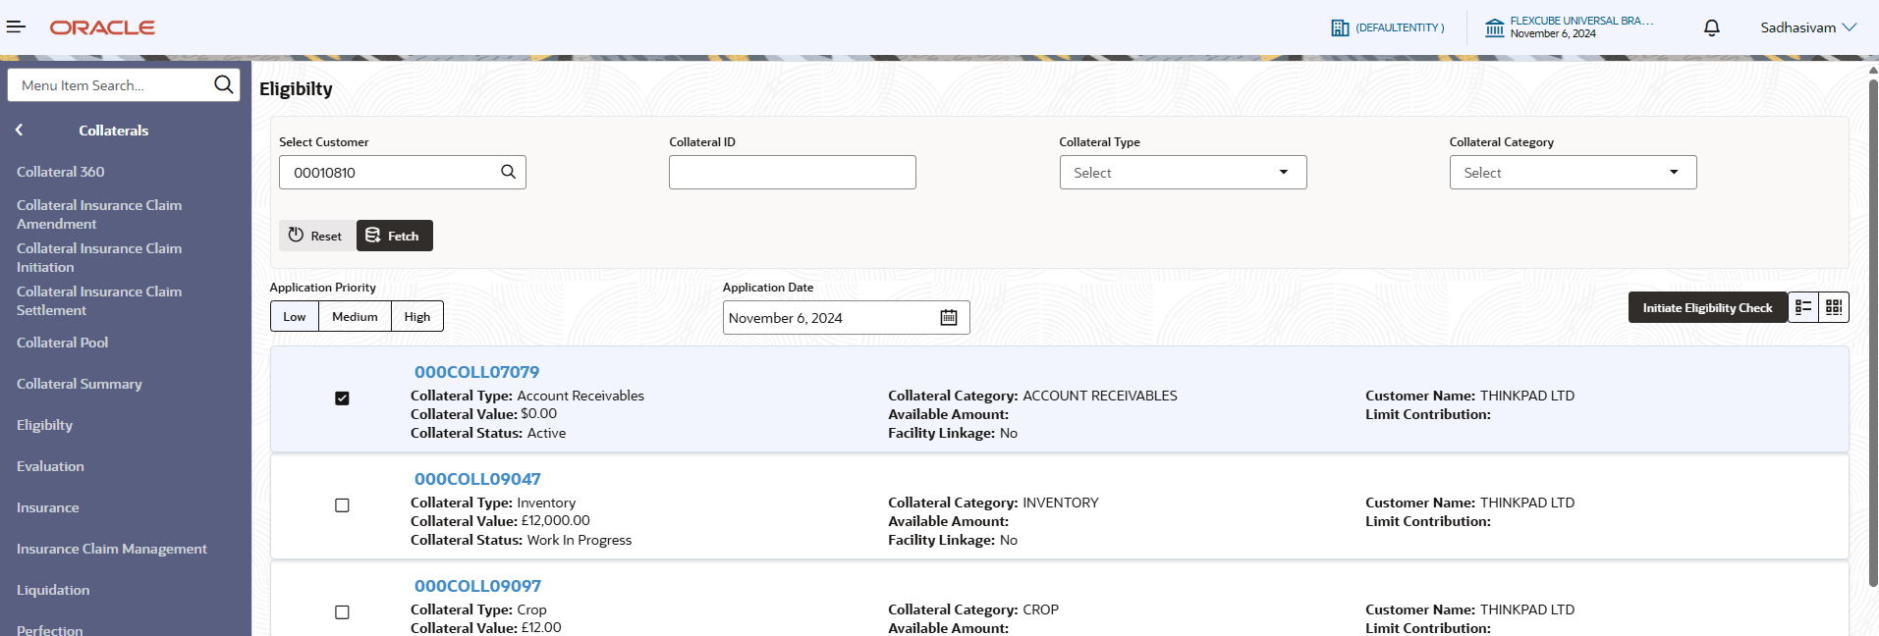Viewport: 1879px width, 636px height.
Task: Open the FLEXCUBE Universal branch selector
Action: pyautogui.click(x=1569, y=27)
